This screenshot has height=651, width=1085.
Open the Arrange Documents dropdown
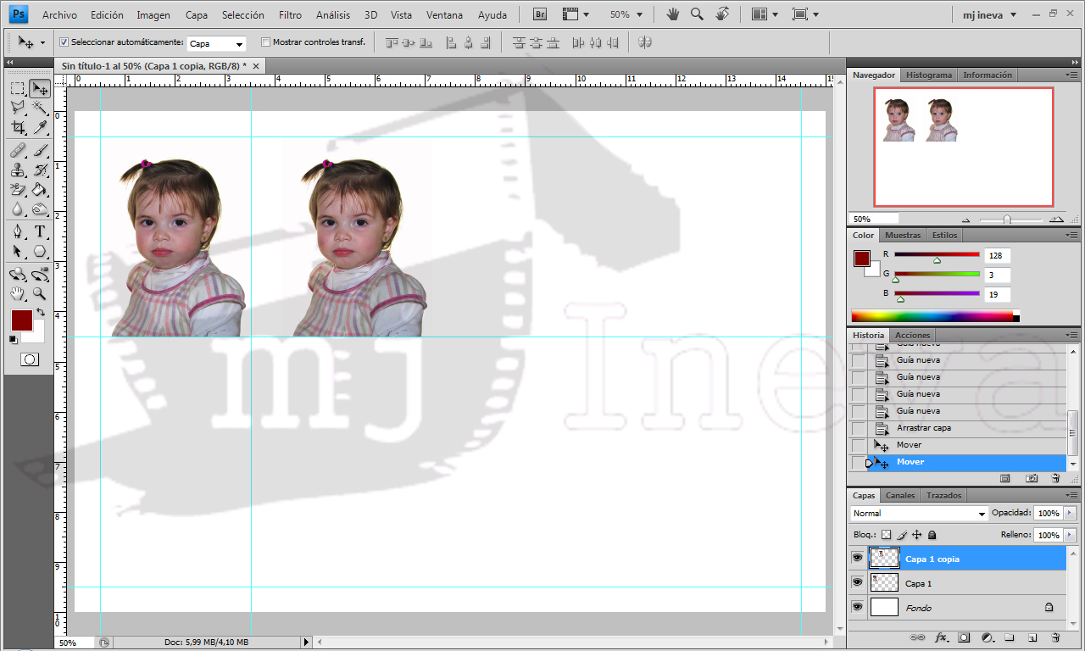pyautogui.click(x=765, y=14)
